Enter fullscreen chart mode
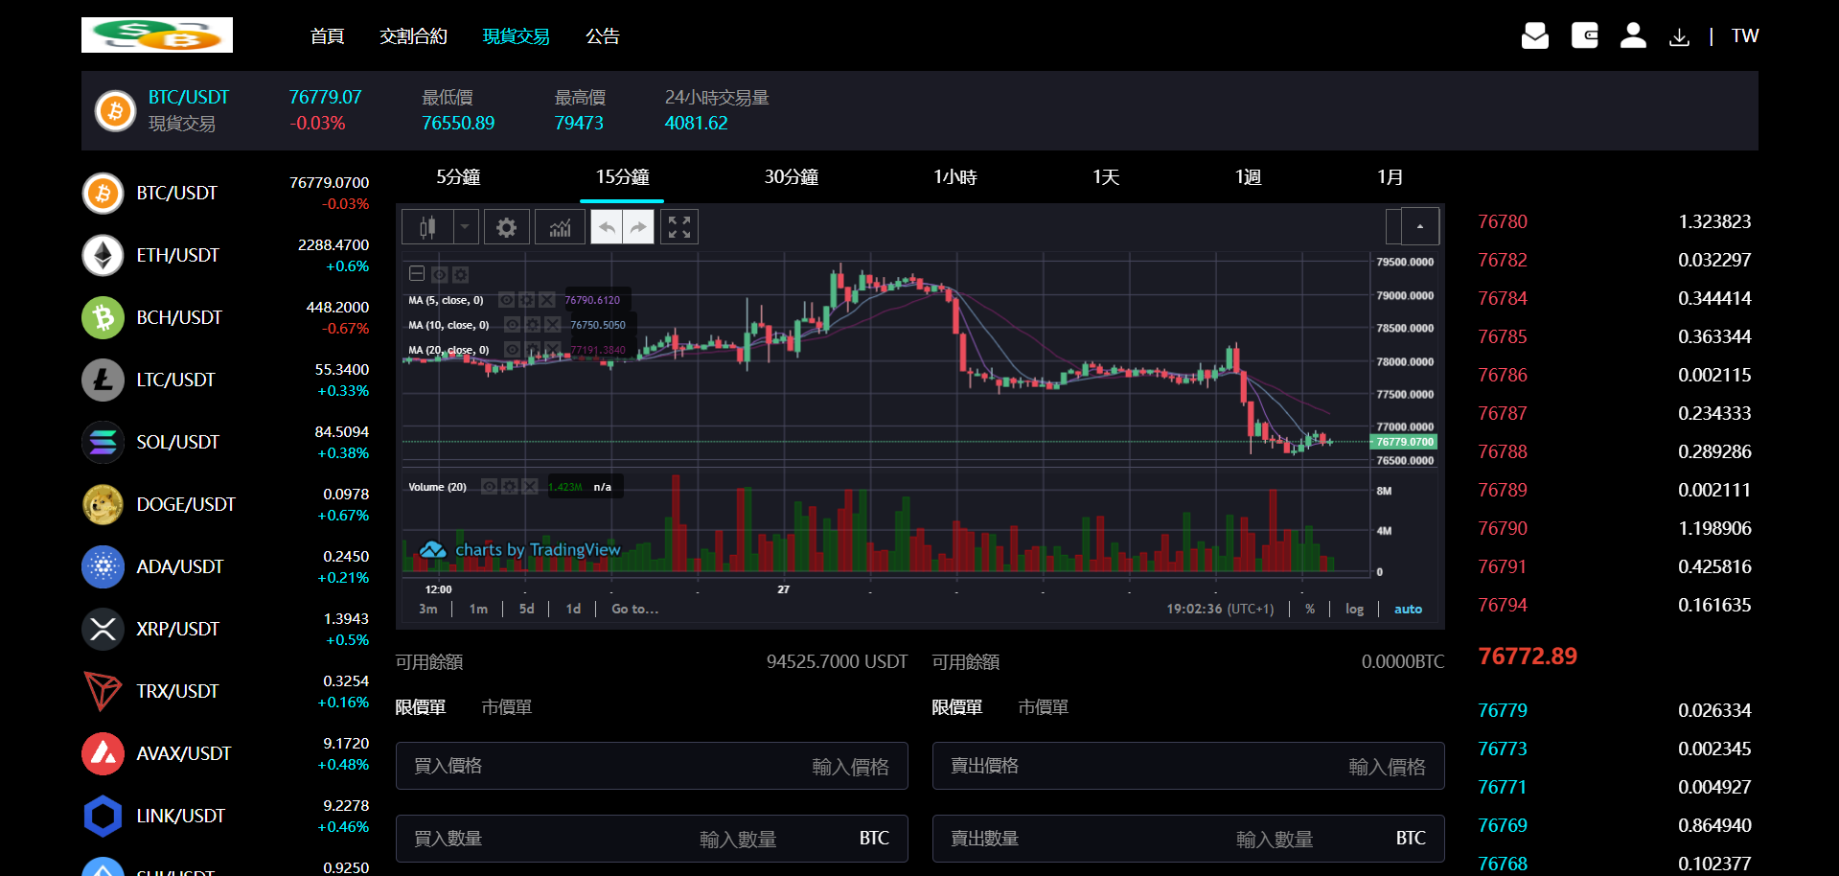 679,227
